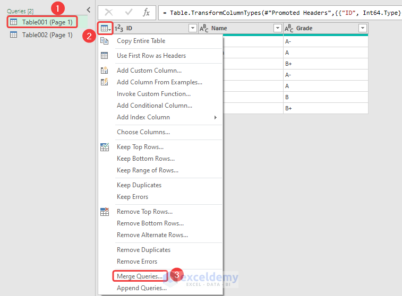Click the Queries [2] pane title
The height and width of the screenshot is (296, 402).
click(x=20, y=11)
